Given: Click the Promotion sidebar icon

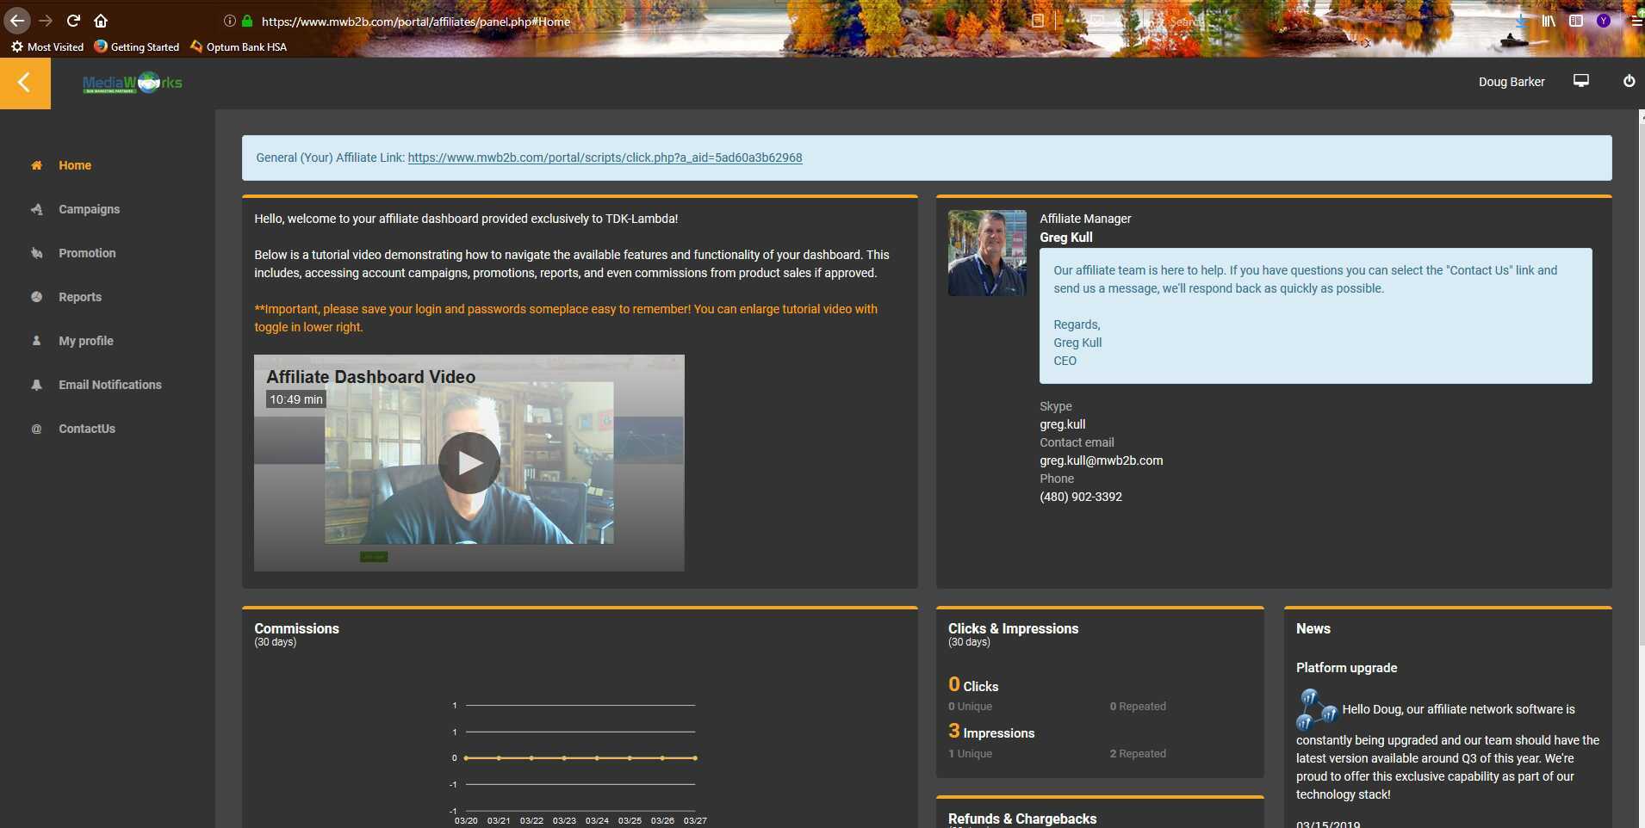Looking at the screenshot, I should [36, 253].
